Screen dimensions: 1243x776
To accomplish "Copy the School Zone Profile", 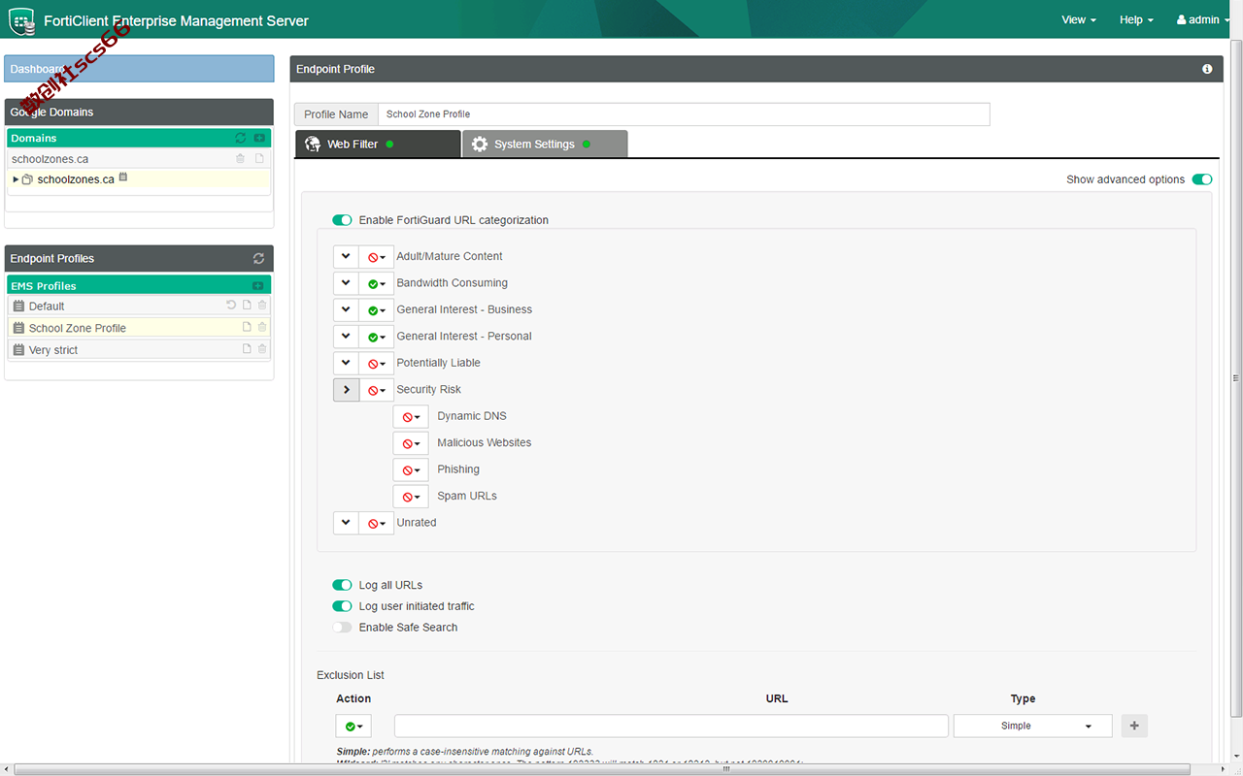I will pyautogui.click(x=247, y=328).
